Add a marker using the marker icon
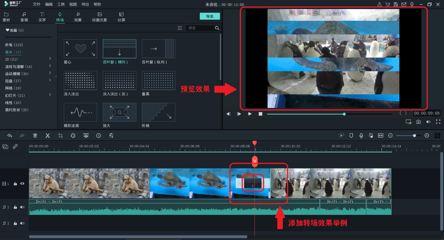Screen dimensions: 444x240 pos(351,136)
